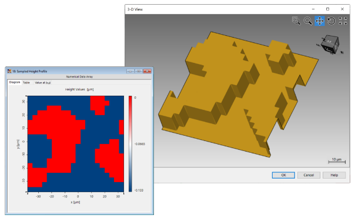
Task: Open the Value at (x,y) tab
Action: pyautogui.click(x=42, y=83)
